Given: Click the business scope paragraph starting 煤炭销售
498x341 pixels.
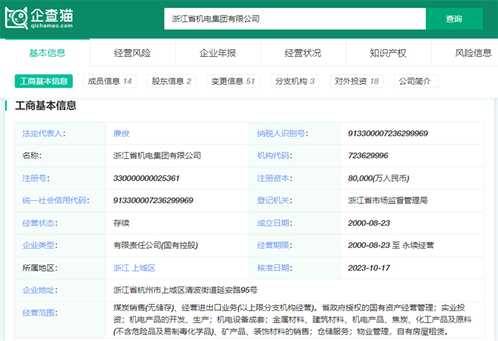Looking at the screenshot, I should point(292,320).
